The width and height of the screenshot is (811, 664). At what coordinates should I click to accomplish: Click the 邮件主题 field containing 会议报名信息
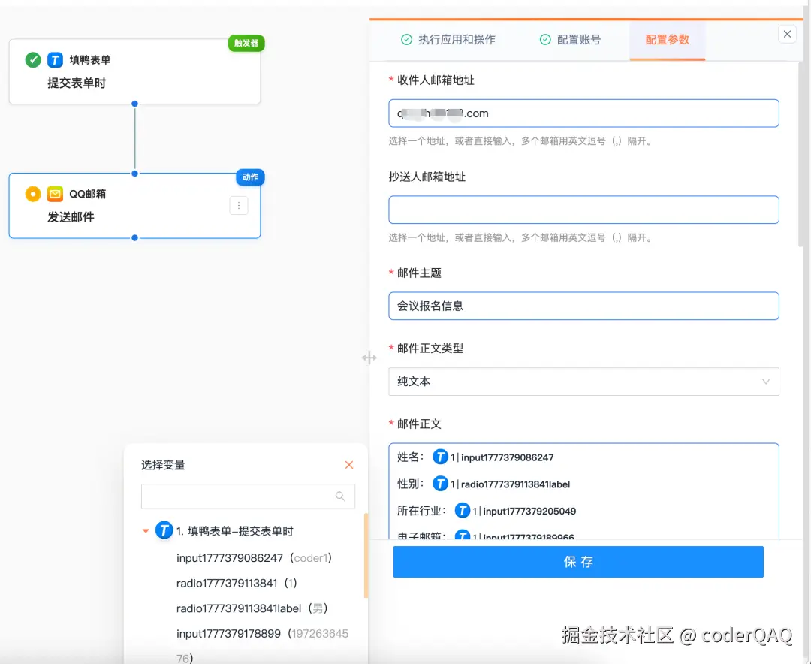[x=583, y=306]
